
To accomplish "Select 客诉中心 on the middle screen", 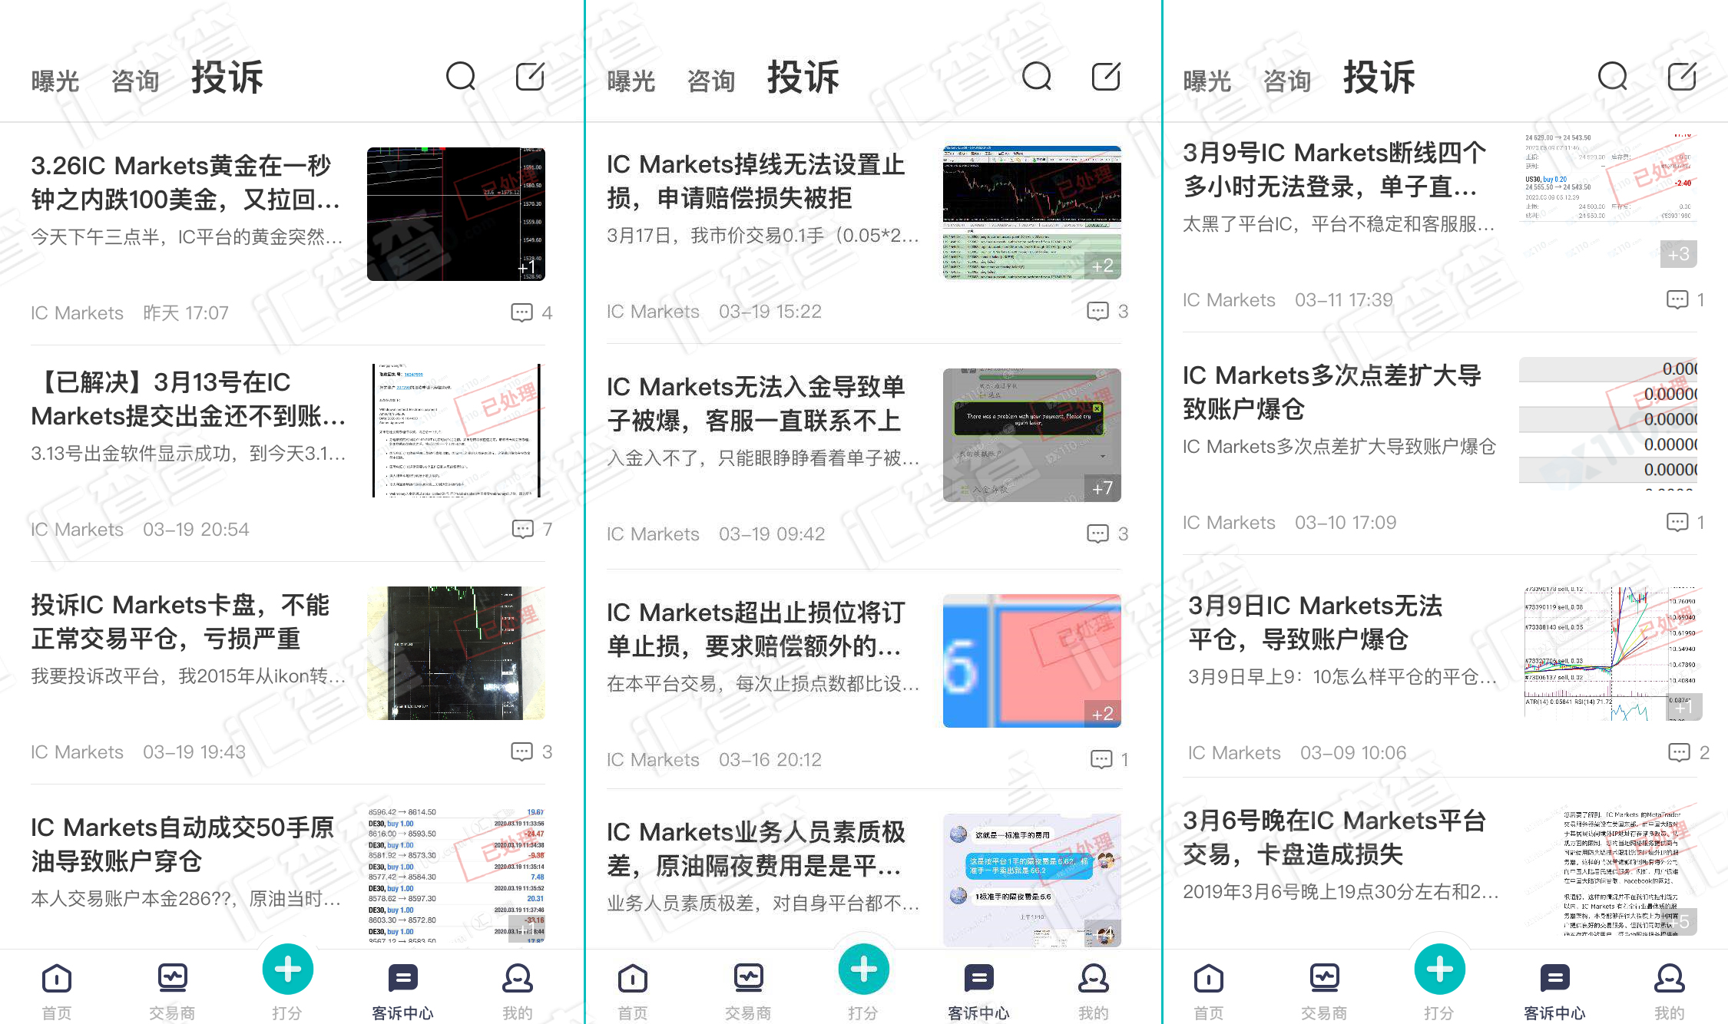I will (x=978, y=991).
